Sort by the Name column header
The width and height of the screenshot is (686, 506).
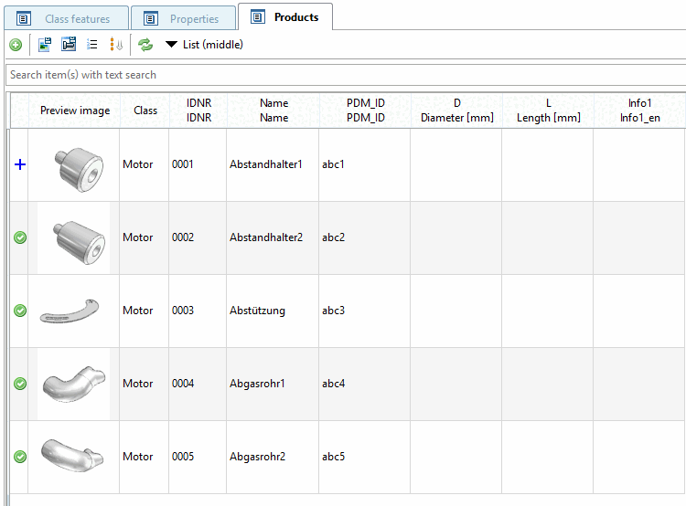[x=273, y=111]
